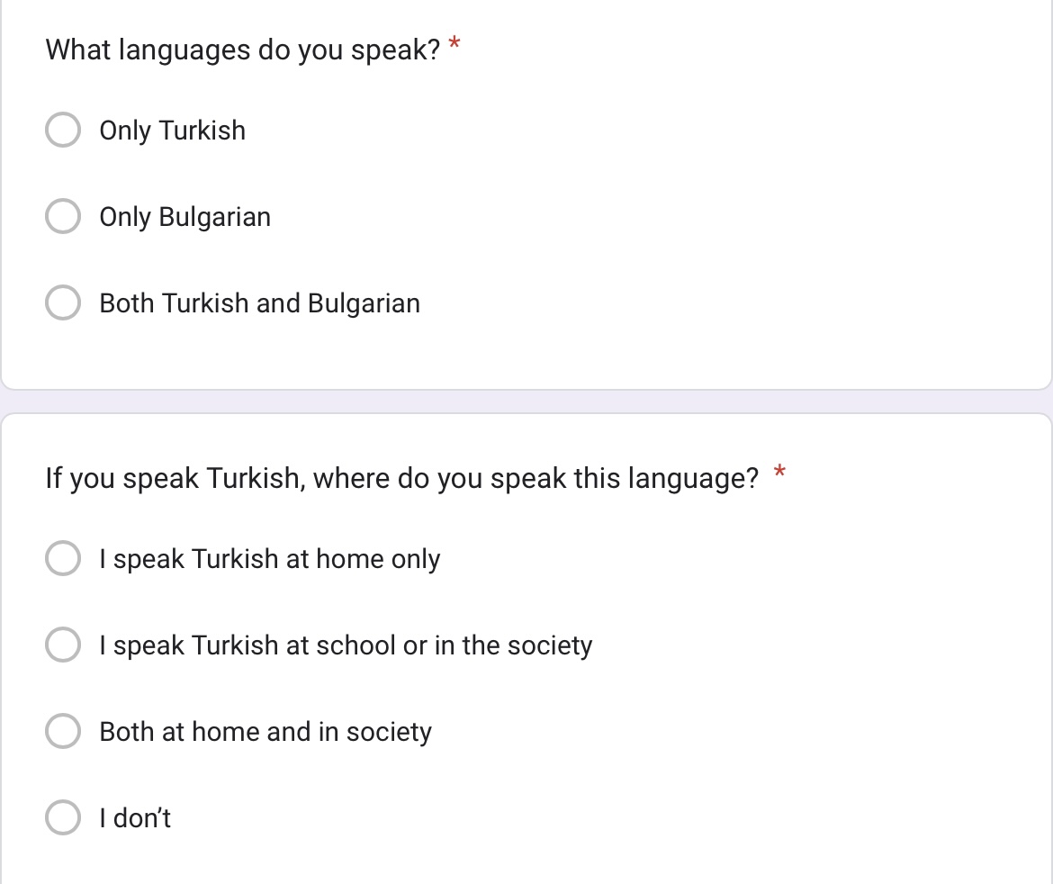The width and height of the screenshot is (1053, 884).
Task: Click the where do you speak Turkish question
Action: point(401,478)
